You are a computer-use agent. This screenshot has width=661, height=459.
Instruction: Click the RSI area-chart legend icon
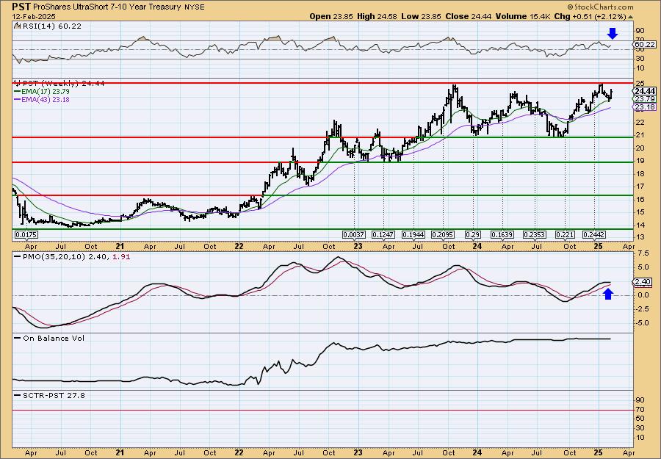click(18, 26)
